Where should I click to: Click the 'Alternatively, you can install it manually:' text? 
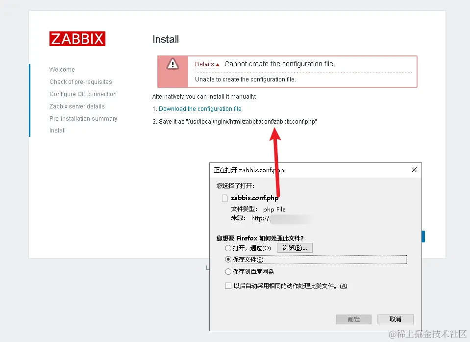[204, 97]
